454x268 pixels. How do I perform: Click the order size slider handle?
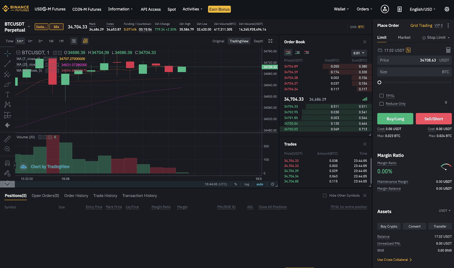[379, 83]
